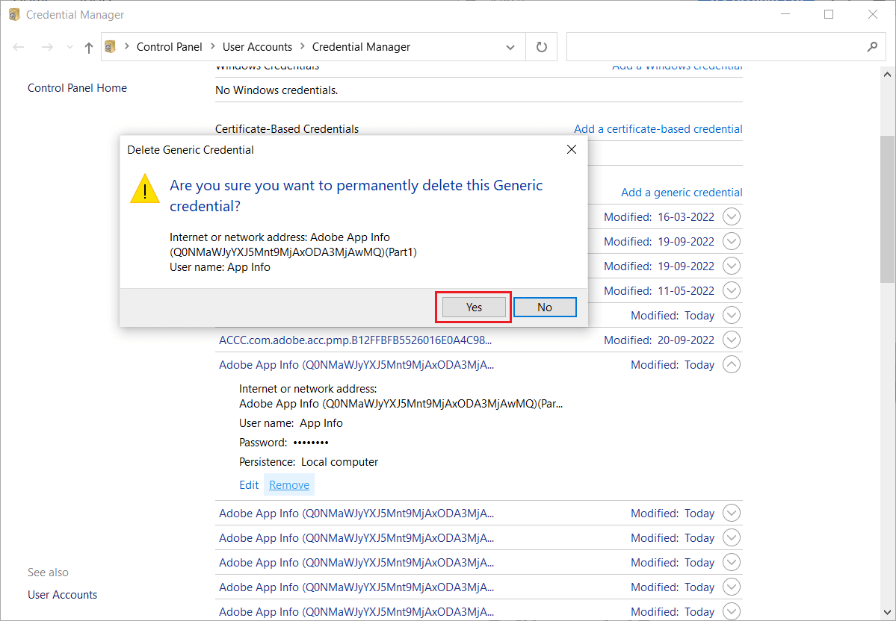
Task: Click the expanded Adobe App Info entry title
Action: [356, 365]
